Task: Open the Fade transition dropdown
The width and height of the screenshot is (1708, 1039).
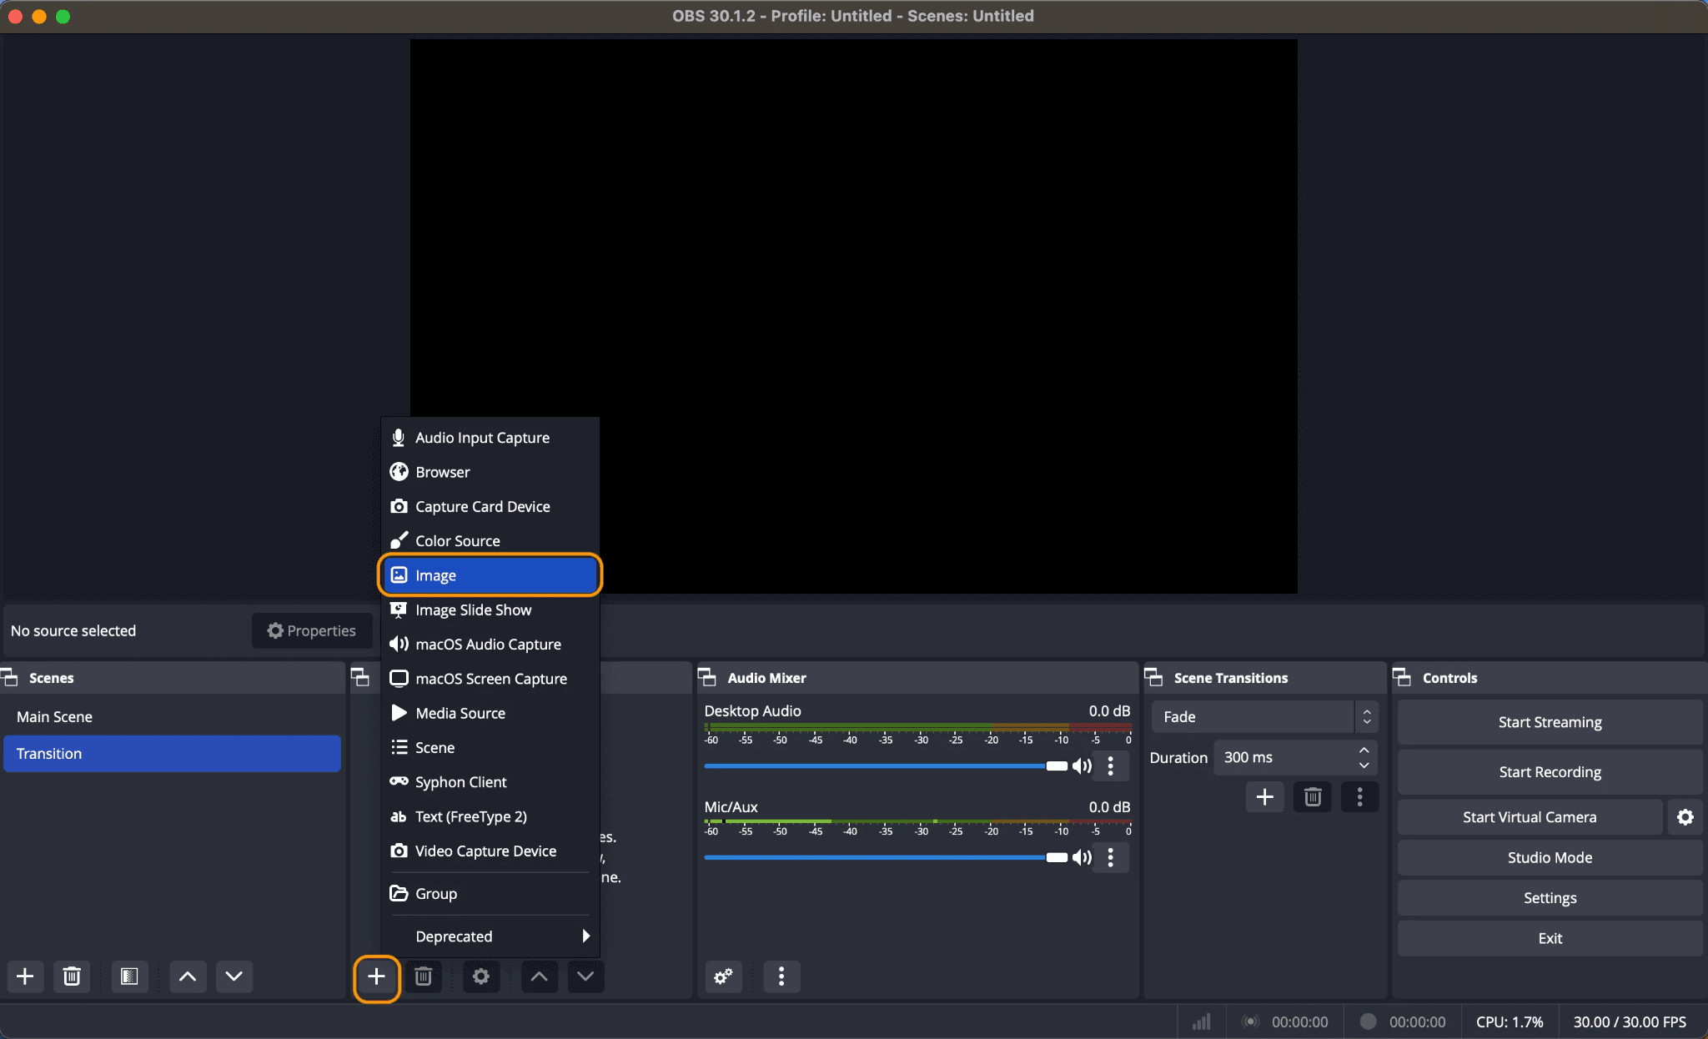Action: pos(1265,717)
